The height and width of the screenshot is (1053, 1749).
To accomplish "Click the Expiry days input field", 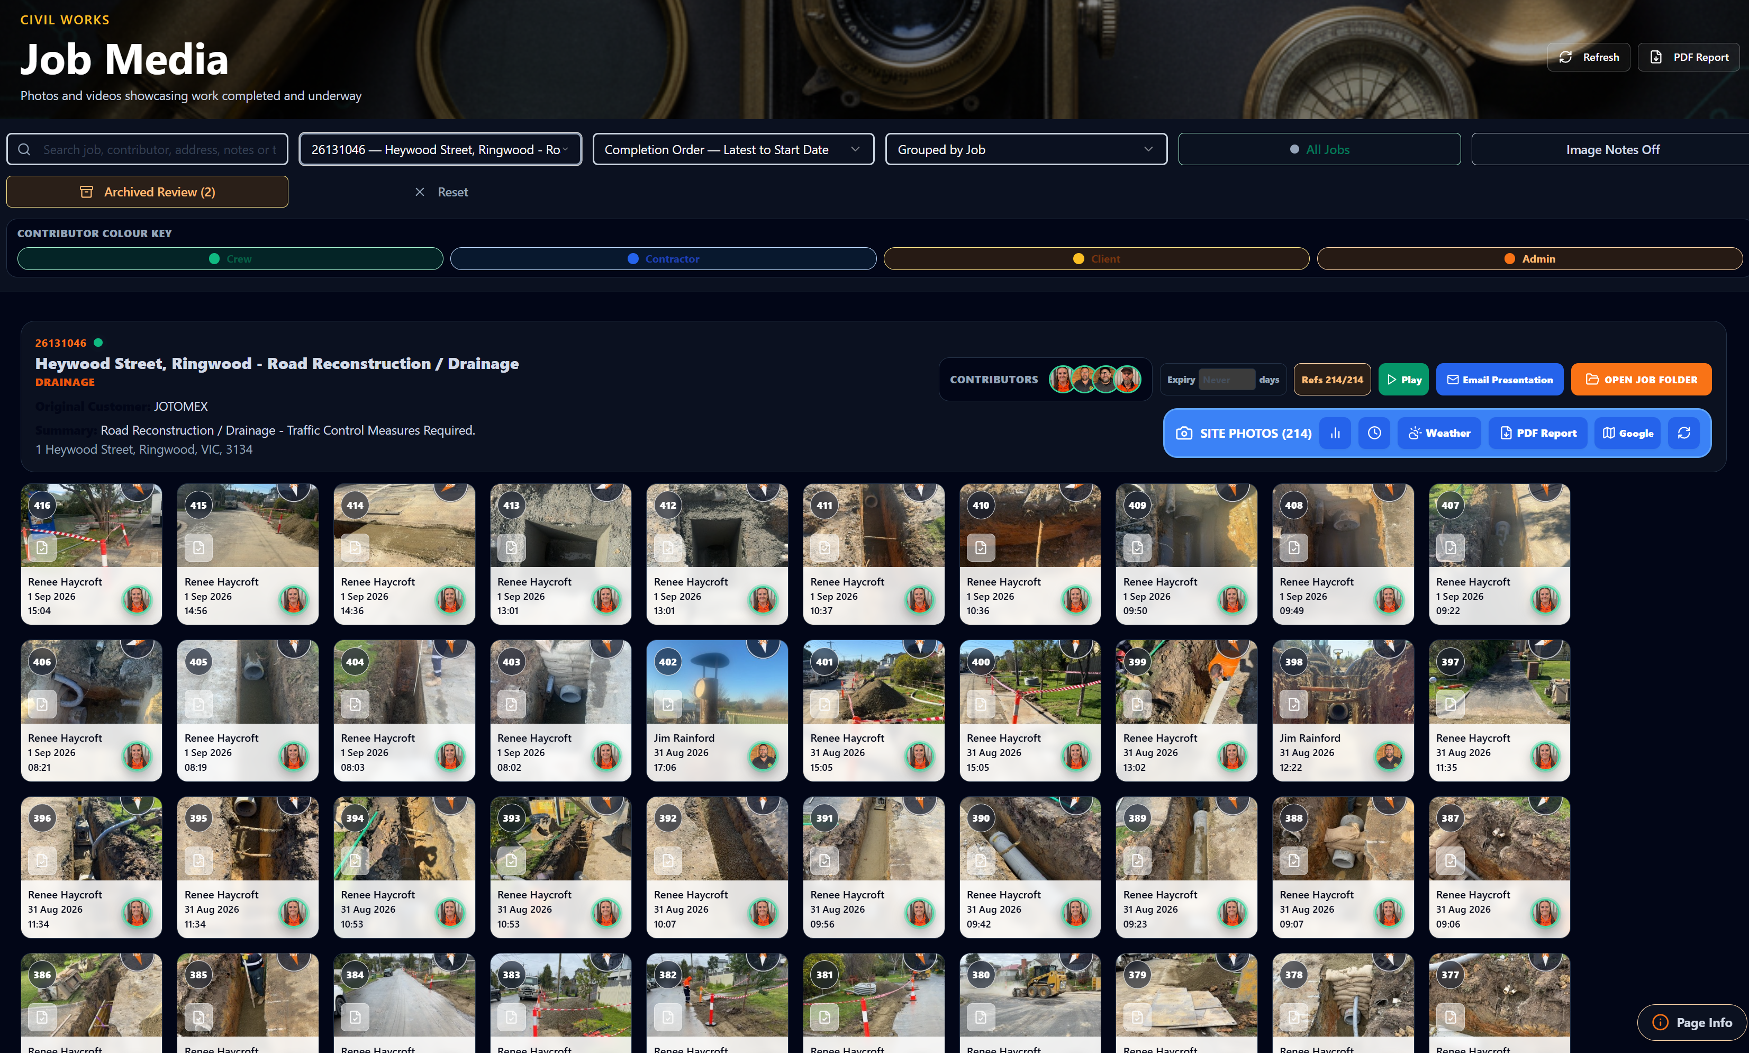I will (x=1226, y=380).
